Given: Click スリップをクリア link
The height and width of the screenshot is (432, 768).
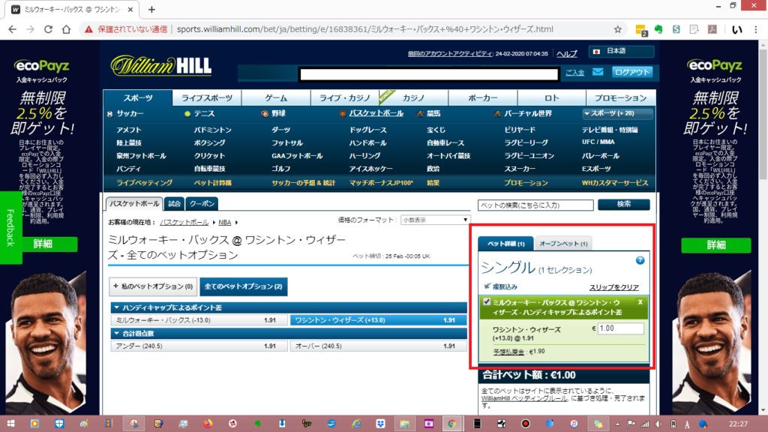Looking at the screenshot, I should (613, 287).
